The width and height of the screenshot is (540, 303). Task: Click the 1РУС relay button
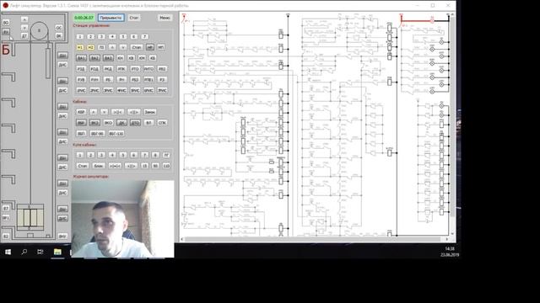coord(81,90)
